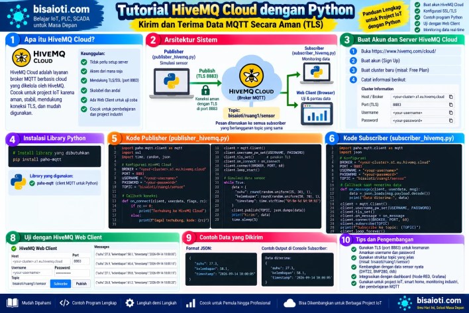
Task: Click the 'Contoh Data yang Dikirim' header
Action: tap(259, 237)
